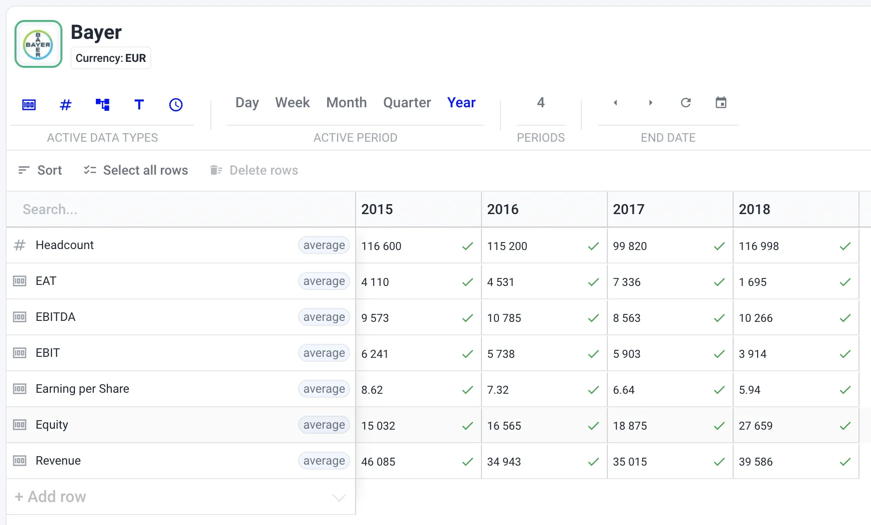Click the icon of Earning per Share row
The image size is (871, 525).
coord(19,389)
